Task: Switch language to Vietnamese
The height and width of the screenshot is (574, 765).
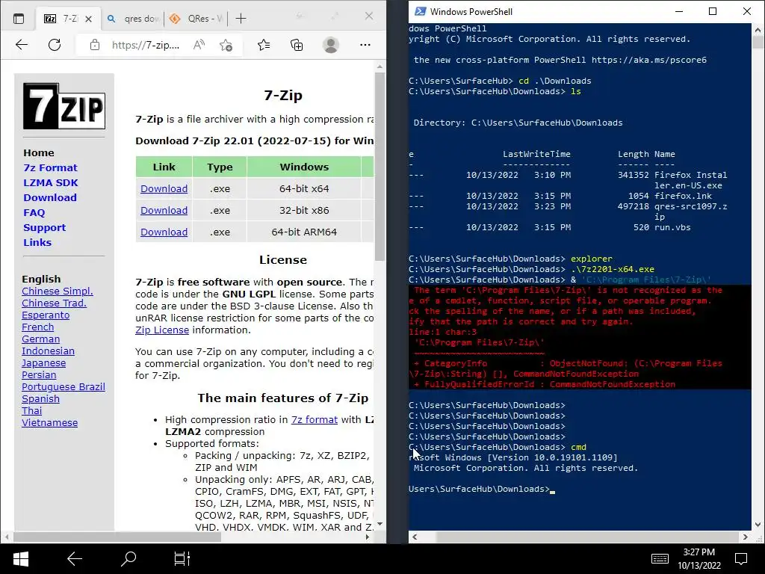Action: pyautogui.click(x=49, y=423)
